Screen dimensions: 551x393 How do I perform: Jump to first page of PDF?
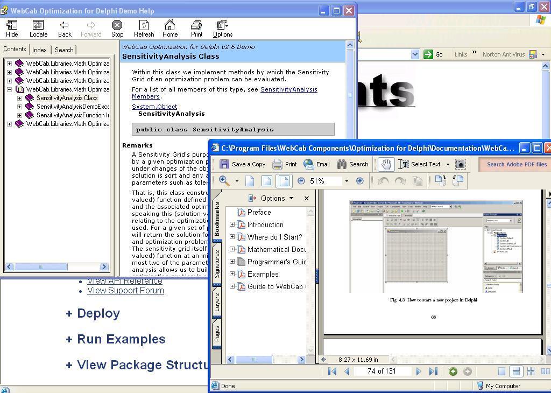coord(332,371)
